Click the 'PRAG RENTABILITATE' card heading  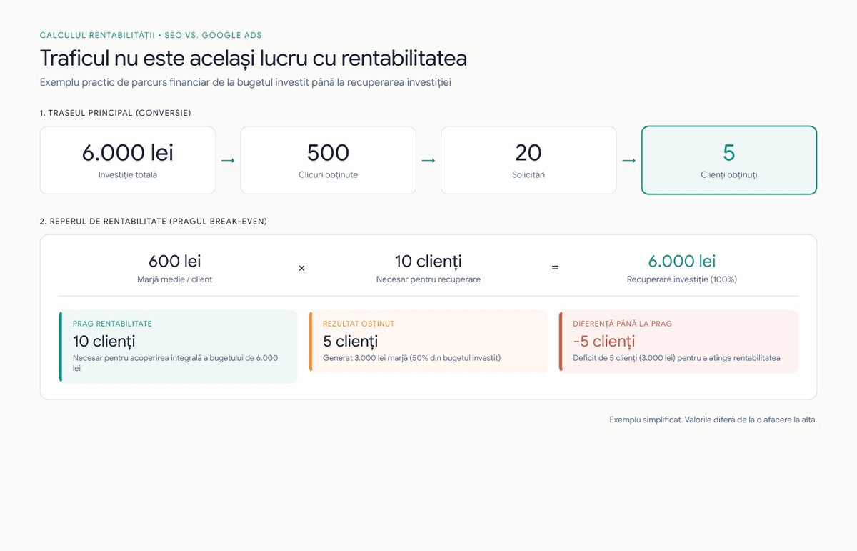[x=112, y=324]
